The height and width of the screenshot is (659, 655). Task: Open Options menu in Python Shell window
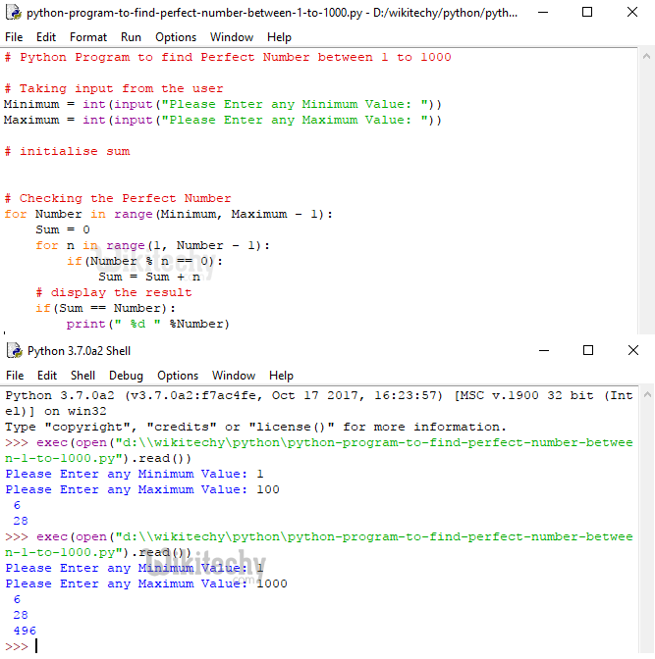pos(178,376)
